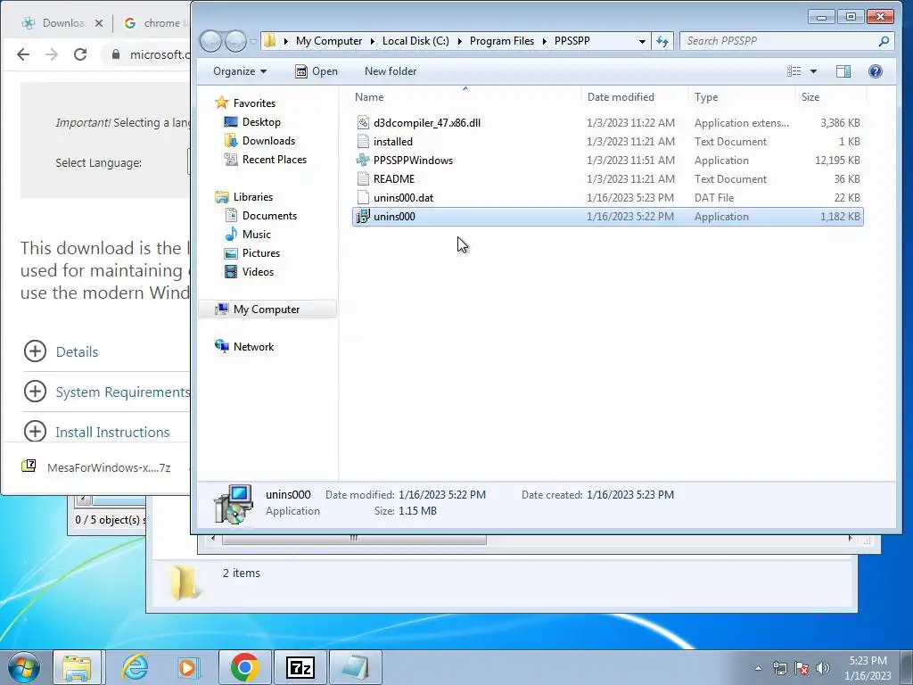Select the installed text document icon
The height and width of the screenshot is (685, 913).
[x=363, y=142]
